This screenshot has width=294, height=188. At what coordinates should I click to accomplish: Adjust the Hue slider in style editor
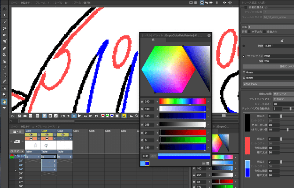pyautogui.click(x=183, y=102)
